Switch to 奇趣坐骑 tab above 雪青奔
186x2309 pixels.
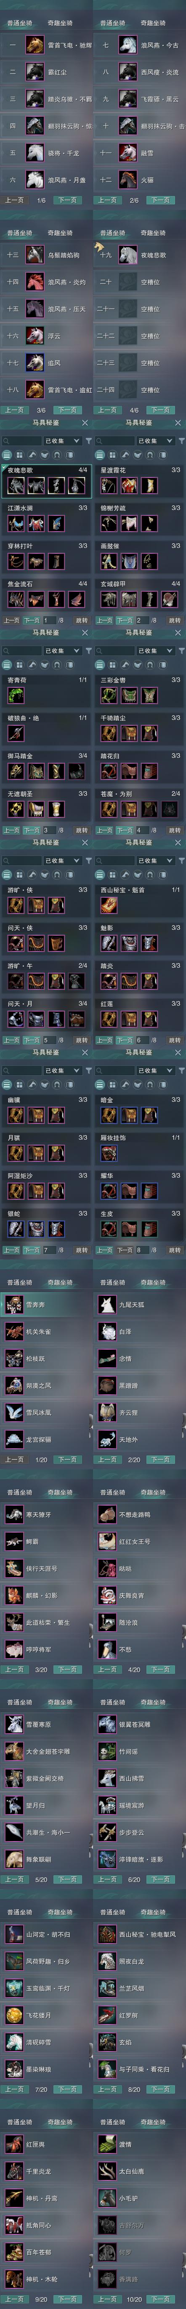(60, 1283)
